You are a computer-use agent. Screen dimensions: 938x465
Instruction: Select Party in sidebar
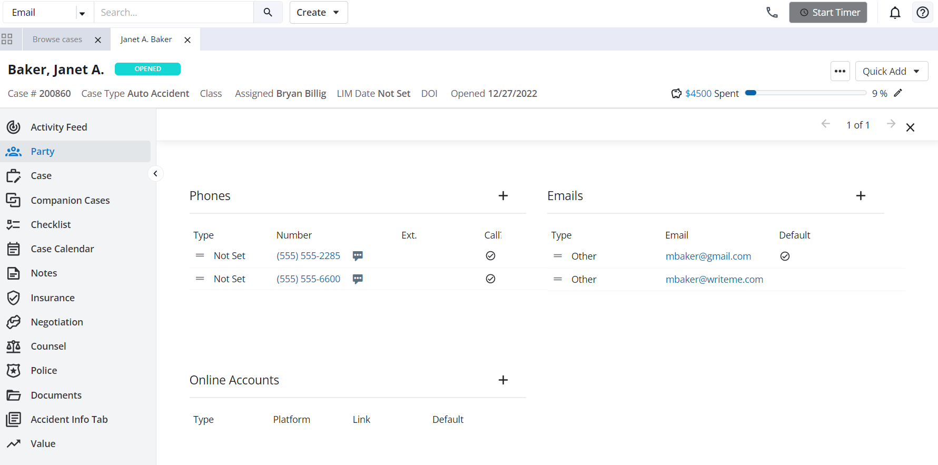click(x=76, y=152)
